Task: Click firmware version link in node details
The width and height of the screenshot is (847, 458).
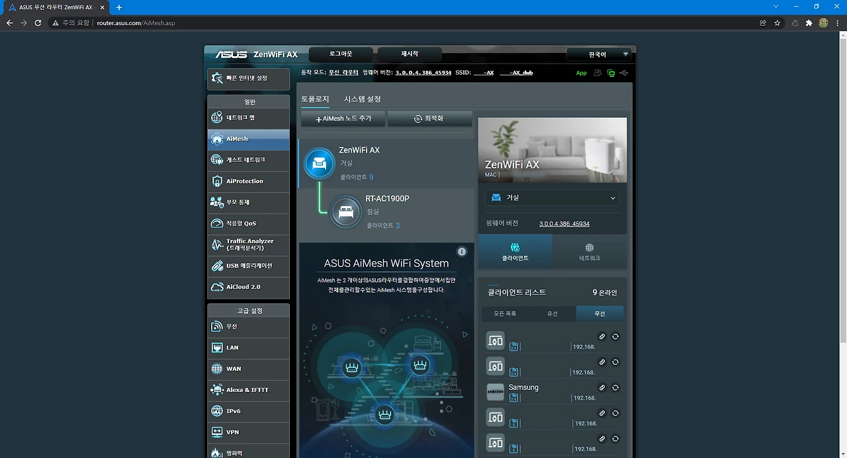Action: click(x=564, y=223)
